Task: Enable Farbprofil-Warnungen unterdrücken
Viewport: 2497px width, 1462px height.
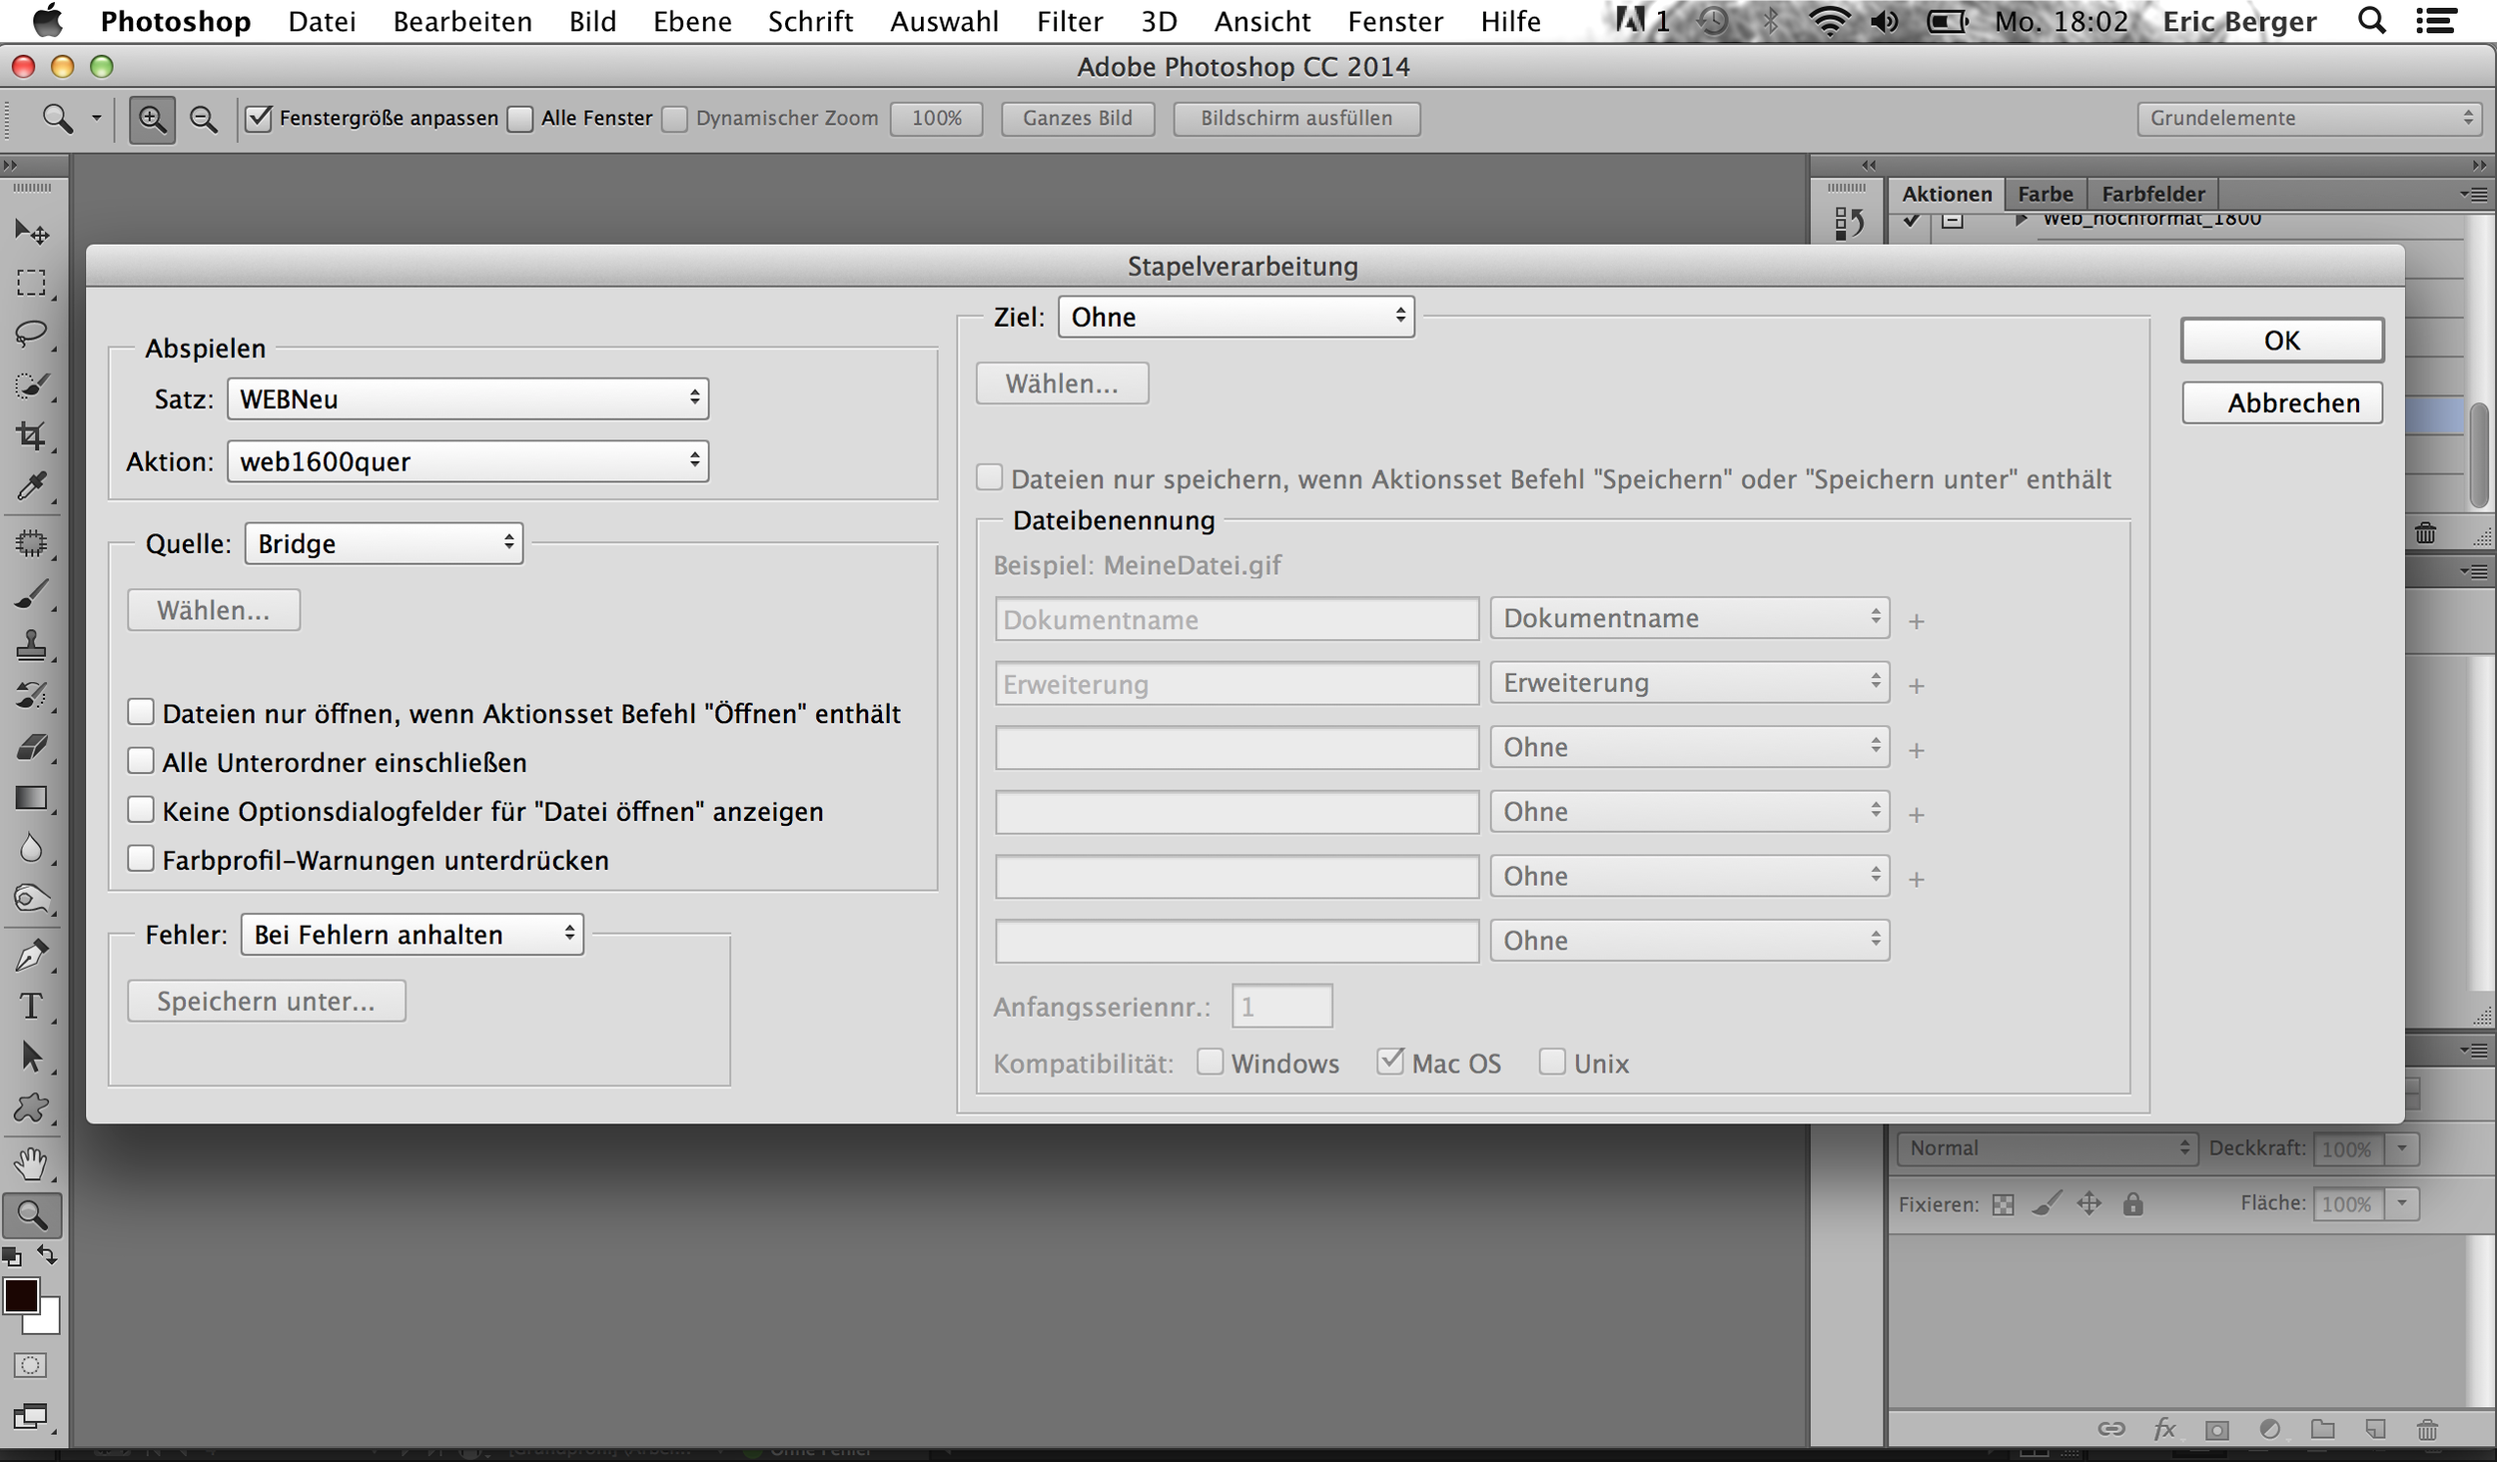Action: [141, 859]
